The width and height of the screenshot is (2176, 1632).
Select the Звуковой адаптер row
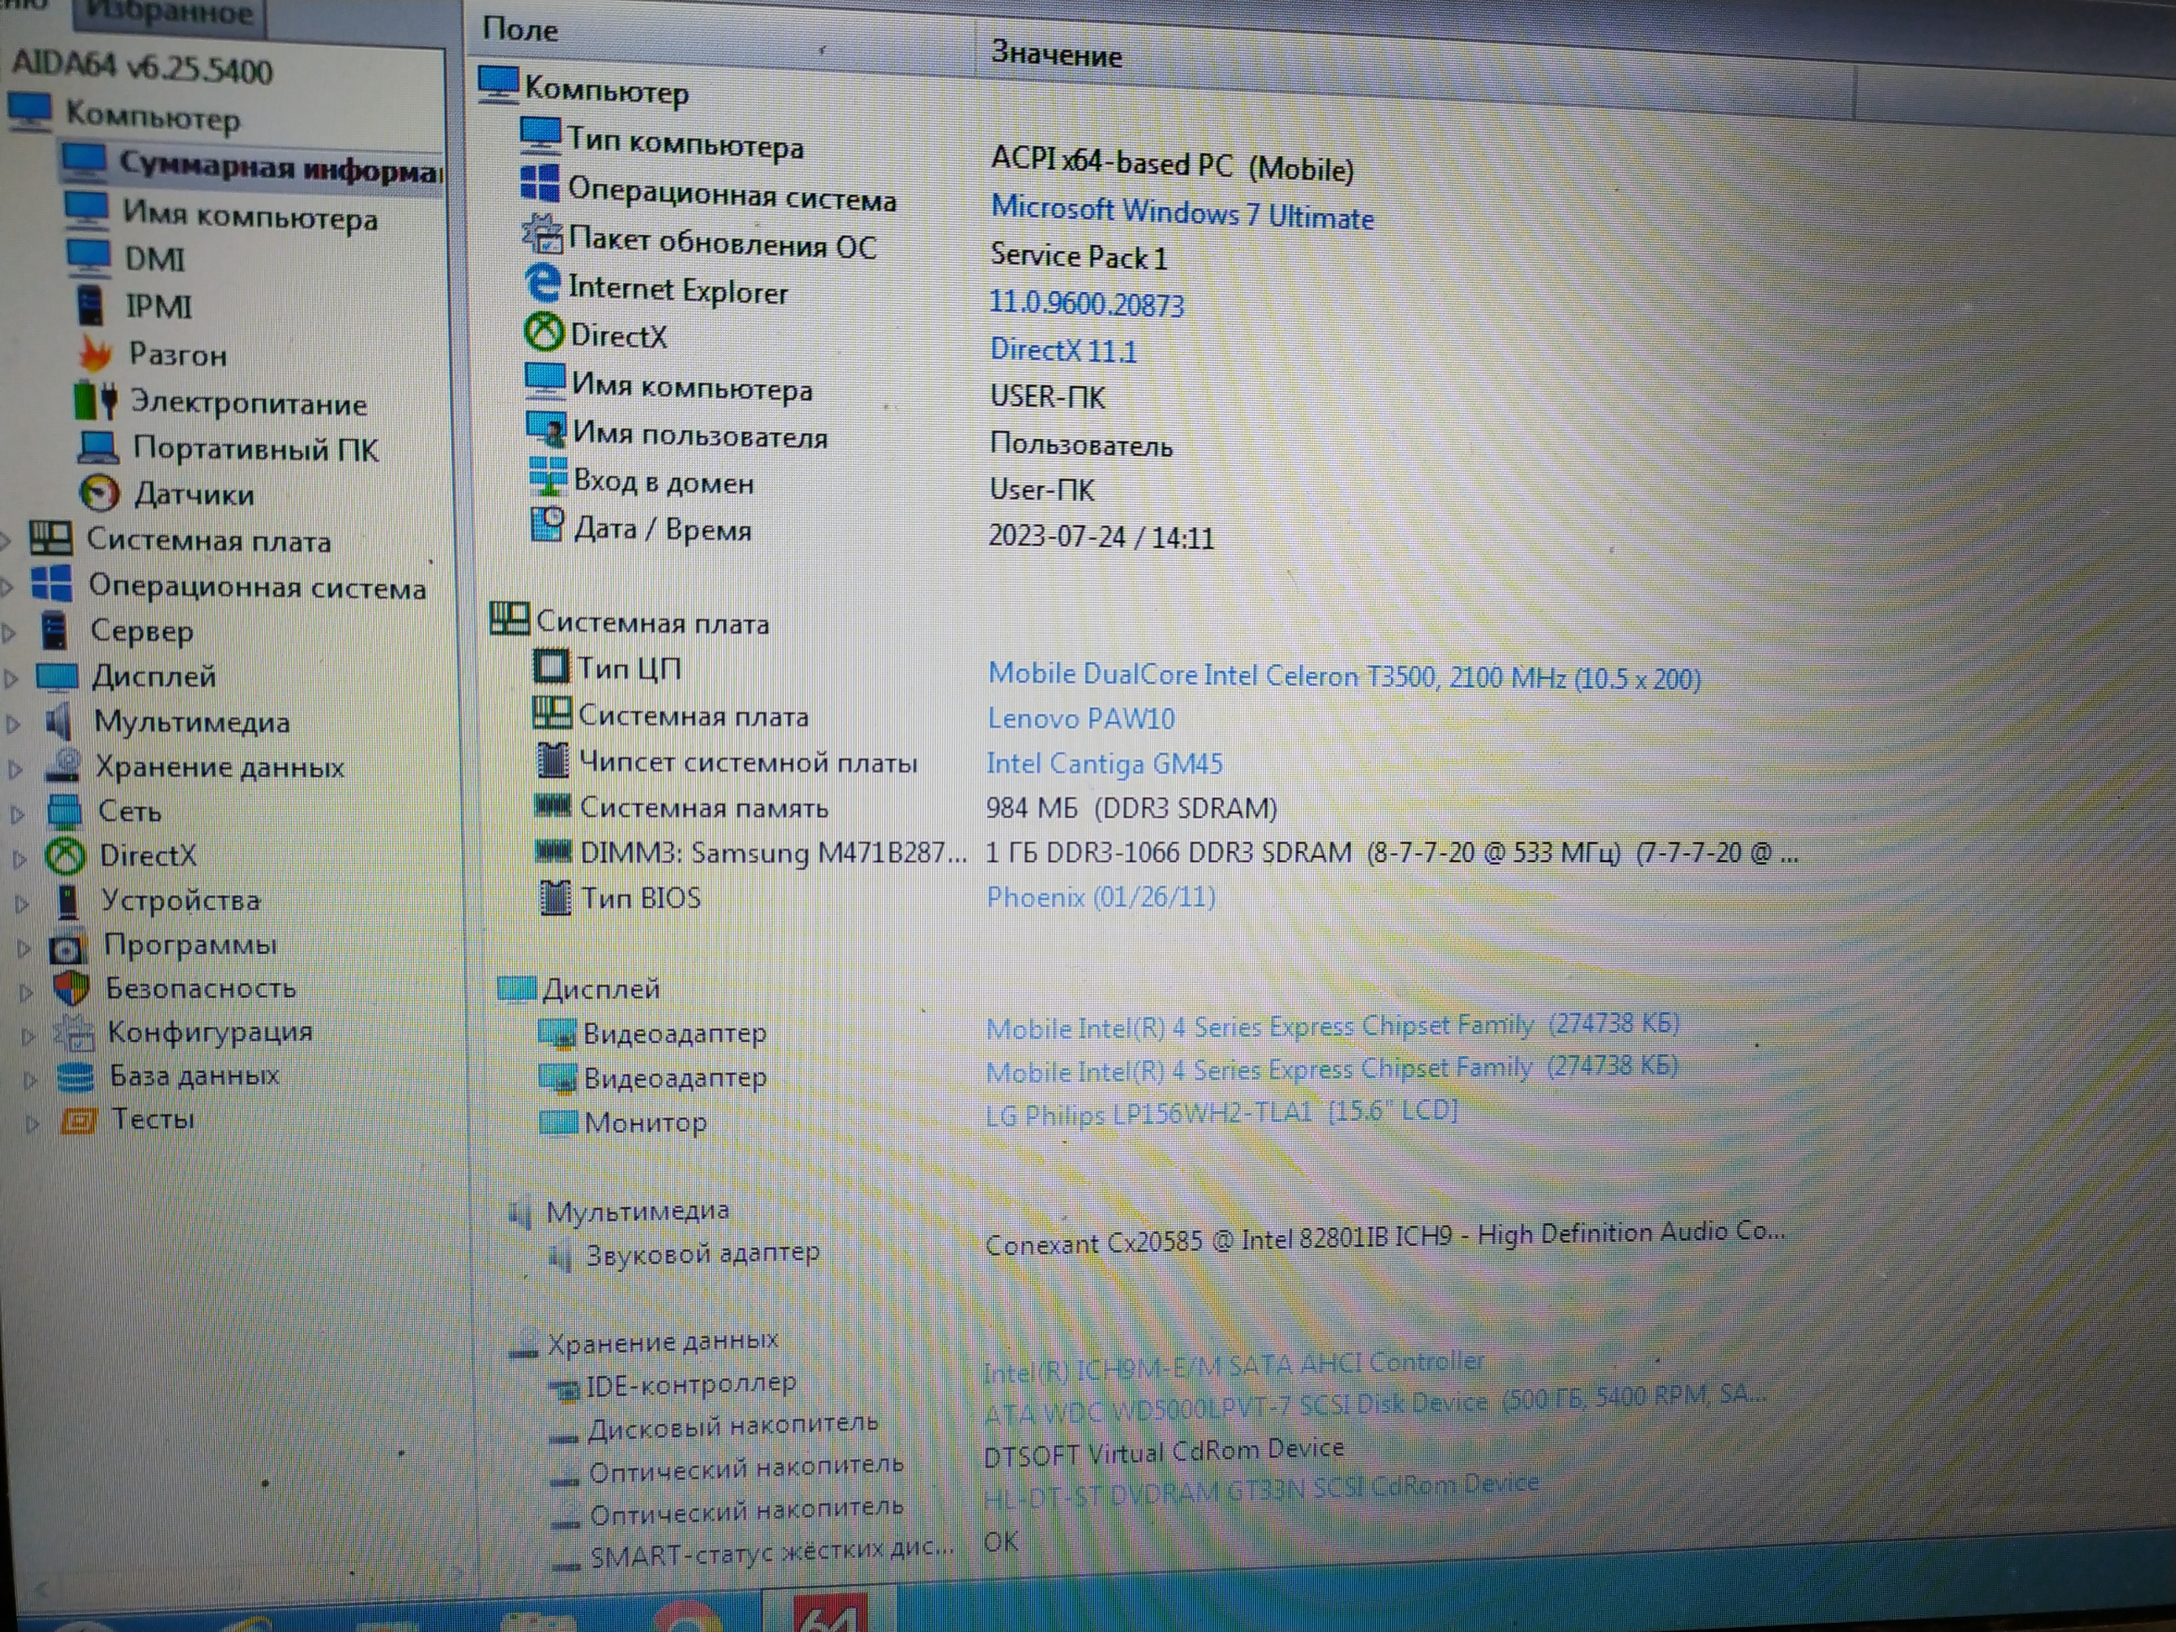(701, 1253)
